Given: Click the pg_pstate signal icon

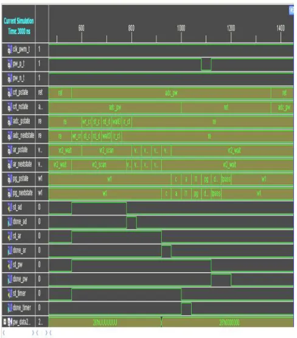Looking at the screenshot, I should pos(10,179).
